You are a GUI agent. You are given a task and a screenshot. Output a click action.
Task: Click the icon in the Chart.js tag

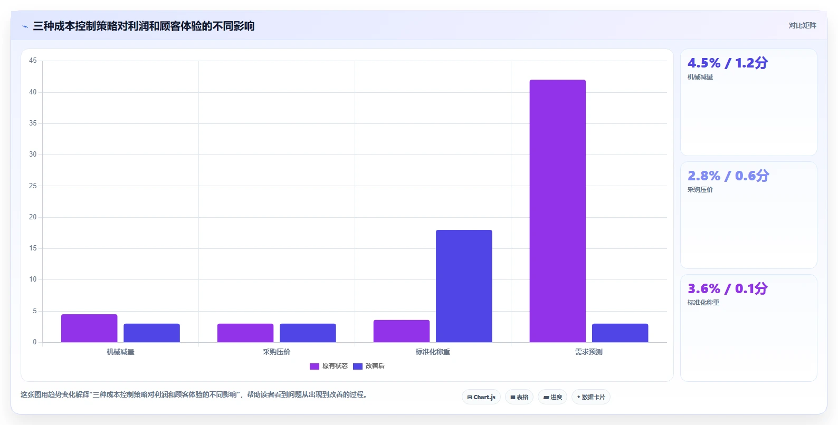(x=470, y=398)
